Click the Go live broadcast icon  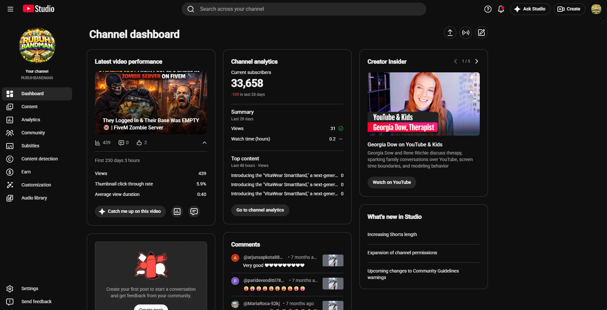pos(465,33)
